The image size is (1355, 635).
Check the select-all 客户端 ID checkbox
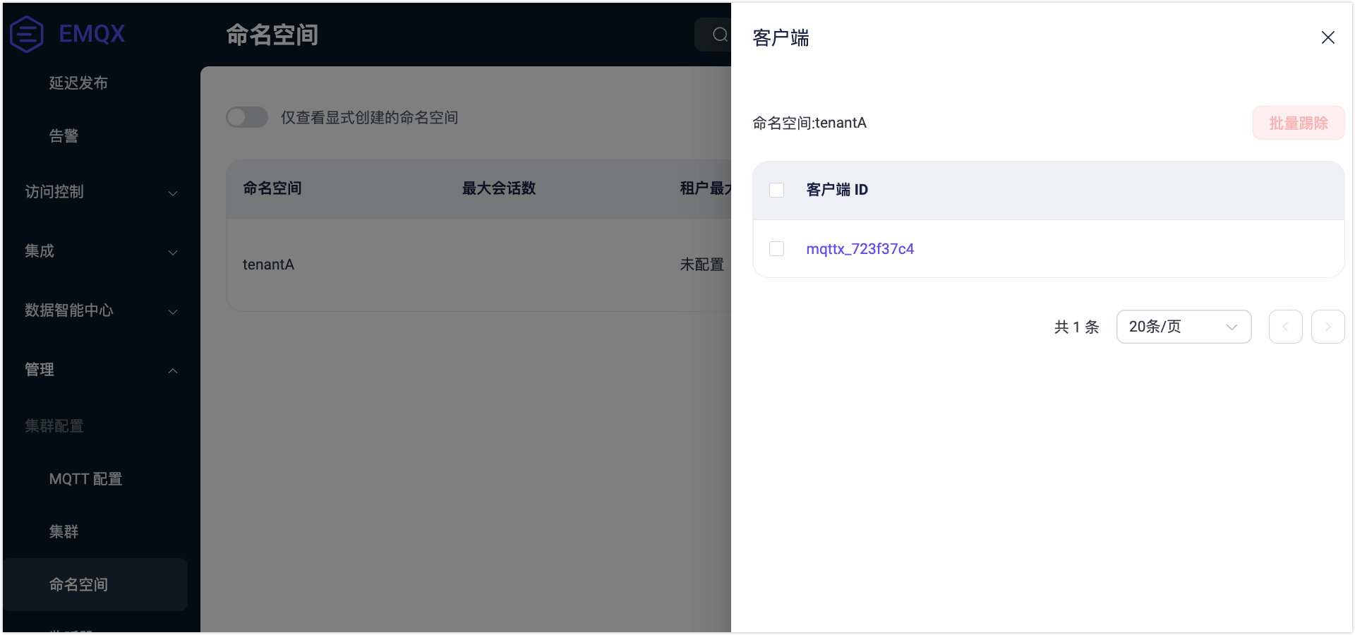776,190
